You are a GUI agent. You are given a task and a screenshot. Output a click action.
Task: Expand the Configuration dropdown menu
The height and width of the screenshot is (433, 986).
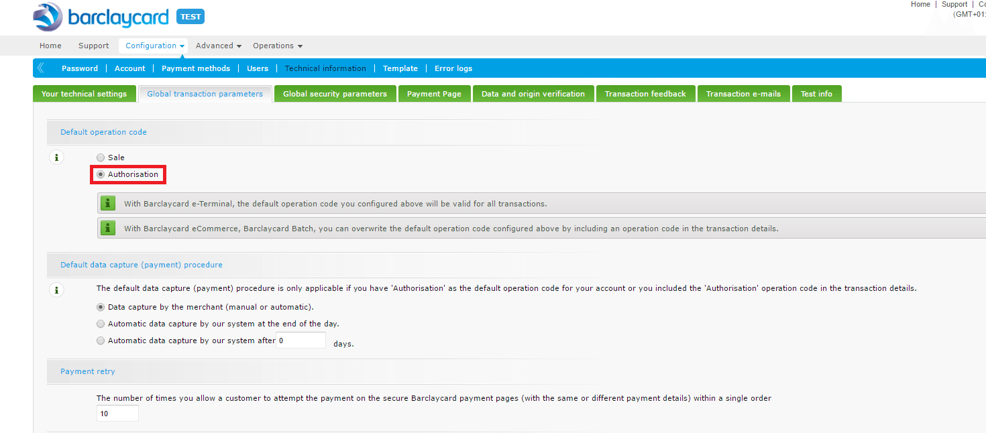155,46
